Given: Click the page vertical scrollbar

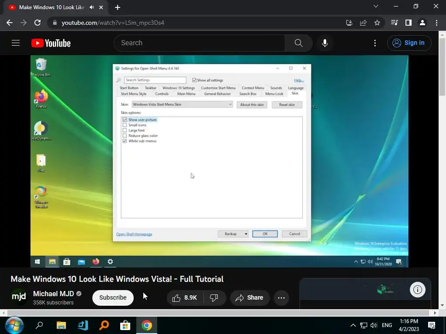Looking at the screenshot, I should 442,67.
